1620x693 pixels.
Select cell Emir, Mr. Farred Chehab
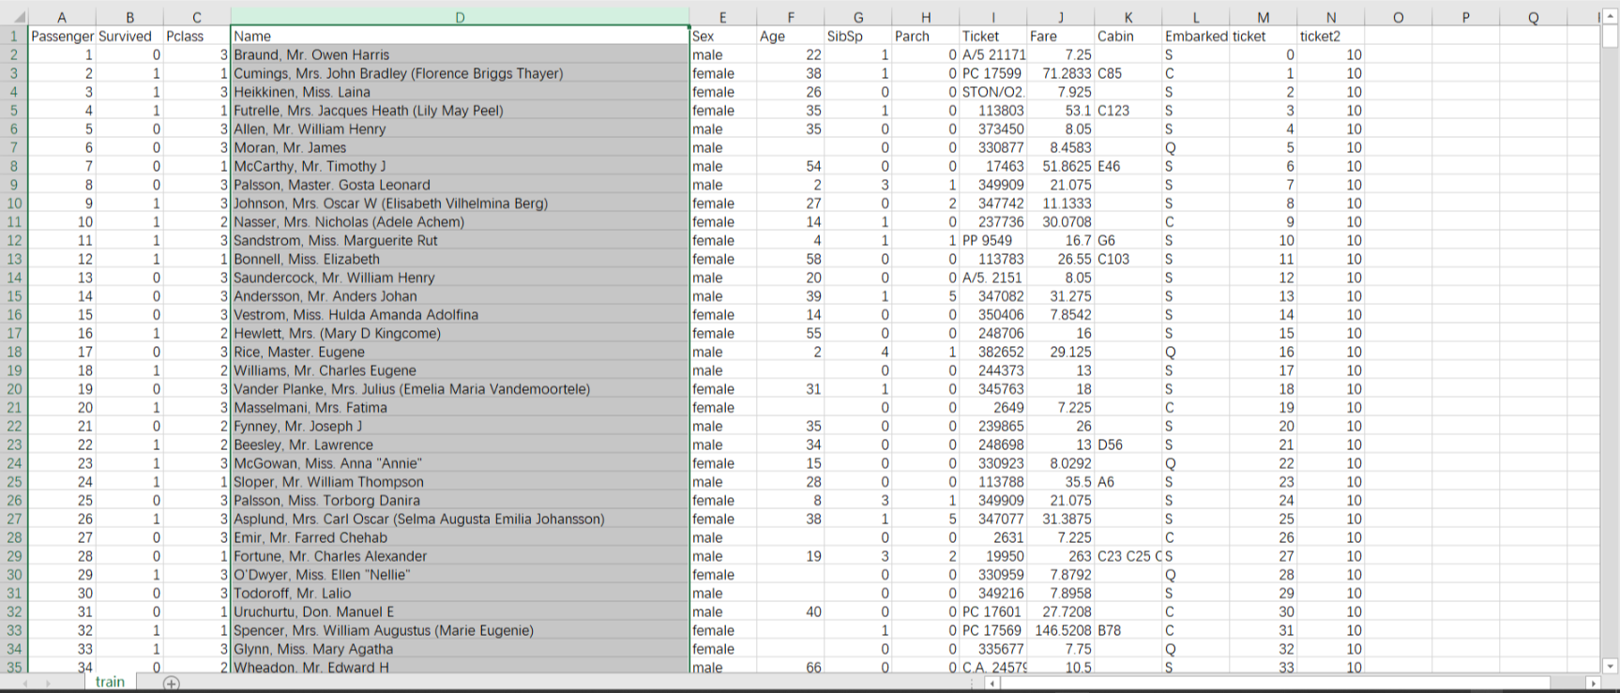460,537
